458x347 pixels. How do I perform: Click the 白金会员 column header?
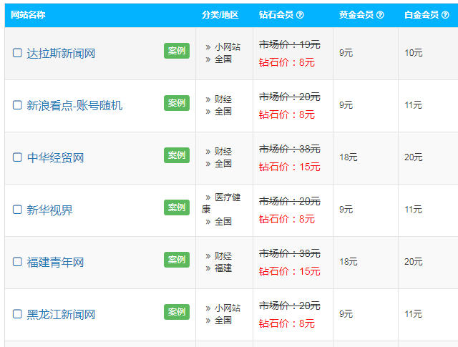point(422,14)
